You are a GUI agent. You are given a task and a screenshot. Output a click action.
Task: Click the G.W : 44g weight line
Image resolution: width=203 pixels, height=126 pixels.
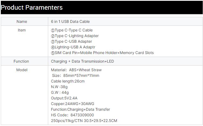pyautogui.click(x=60, y=92)
